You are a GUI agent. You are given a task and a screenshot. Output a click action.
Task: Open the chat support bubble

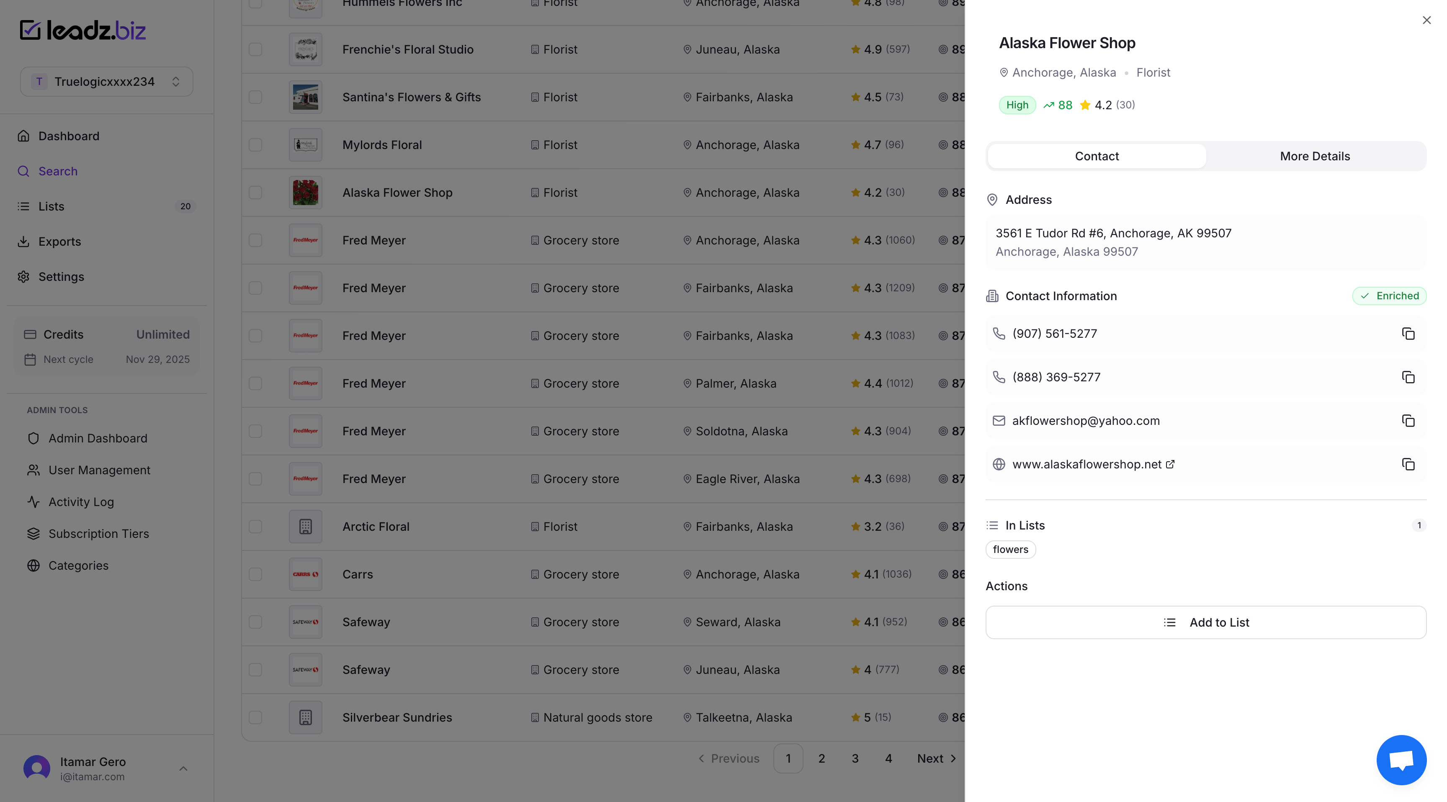(1401, 760)
